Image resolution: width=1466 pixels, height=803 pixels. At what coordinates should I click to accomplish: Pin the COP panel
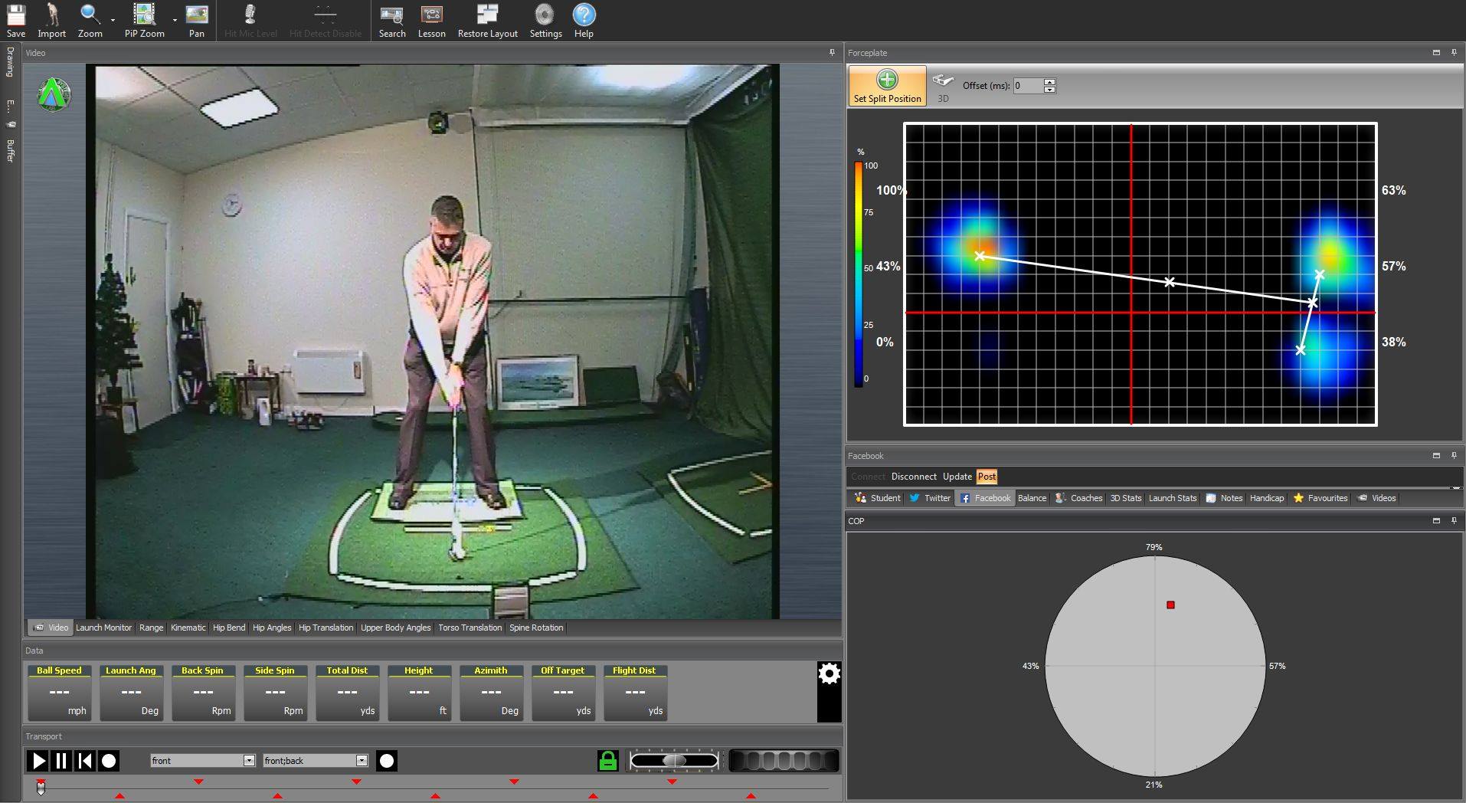1454,520
